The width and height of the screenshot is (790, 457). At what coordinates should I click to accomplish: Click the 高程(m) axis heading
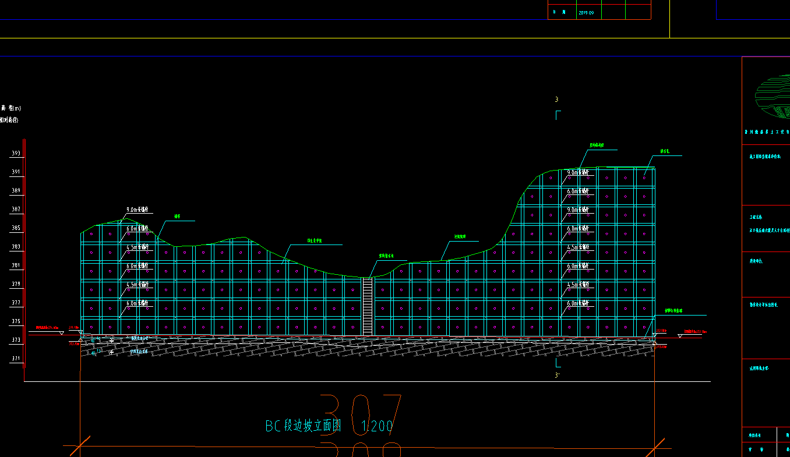coord(10,108)
